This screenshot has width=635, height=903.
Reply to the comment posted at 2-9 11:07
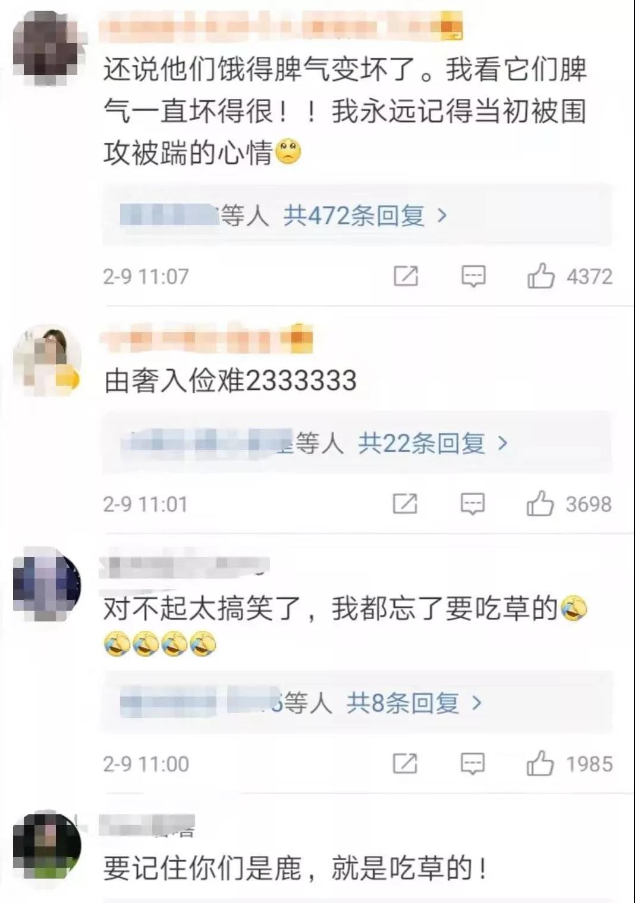(x=473, y=277)
